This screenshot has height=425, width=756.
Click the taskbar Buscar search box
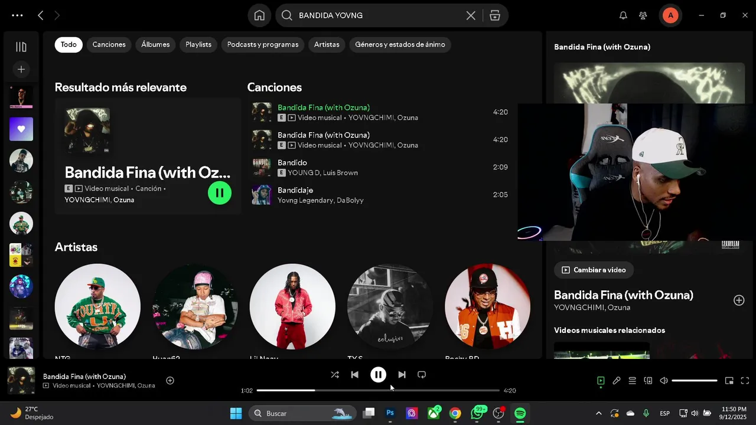coord(302,413)
